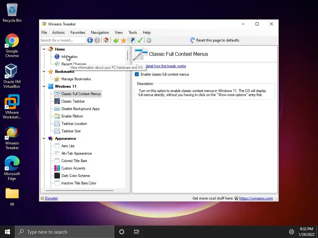Click the Taskbar Size icon
The width and height of the screenshot is (318, 238).
57,131
